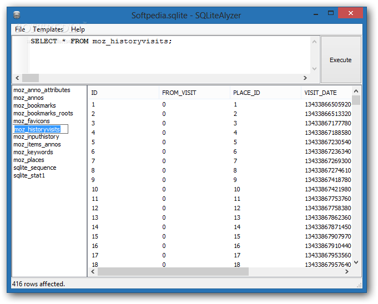Select sqlite_stat1 table
The image size is (378, 304).
pos(29,175)
